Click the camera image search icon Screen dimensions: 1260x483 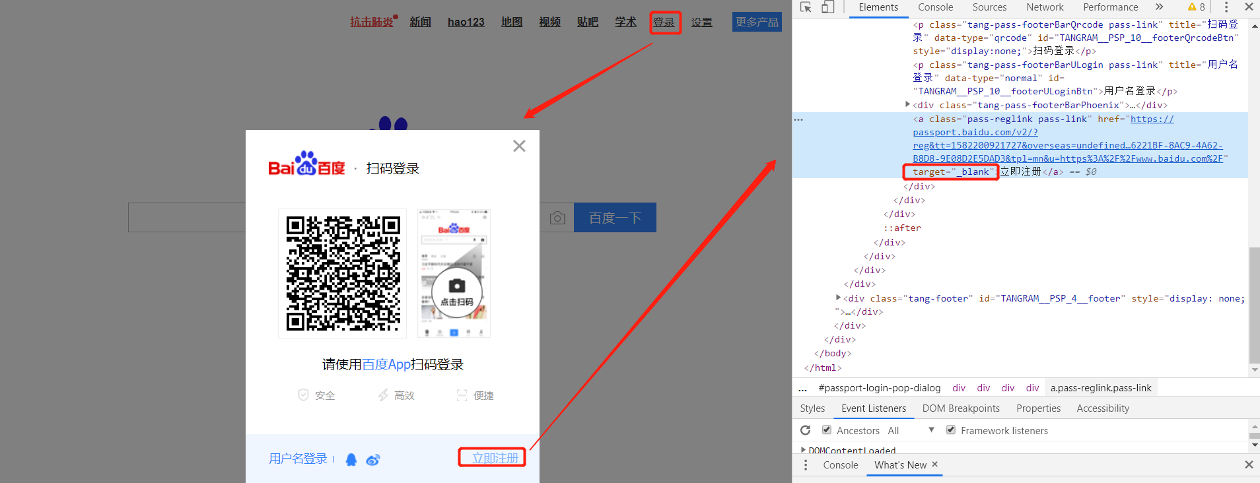pos(557,218)
